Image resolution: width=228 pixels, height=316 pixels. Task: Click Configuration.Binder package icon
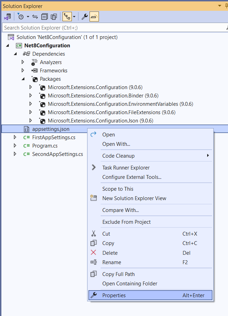(42, 96)
